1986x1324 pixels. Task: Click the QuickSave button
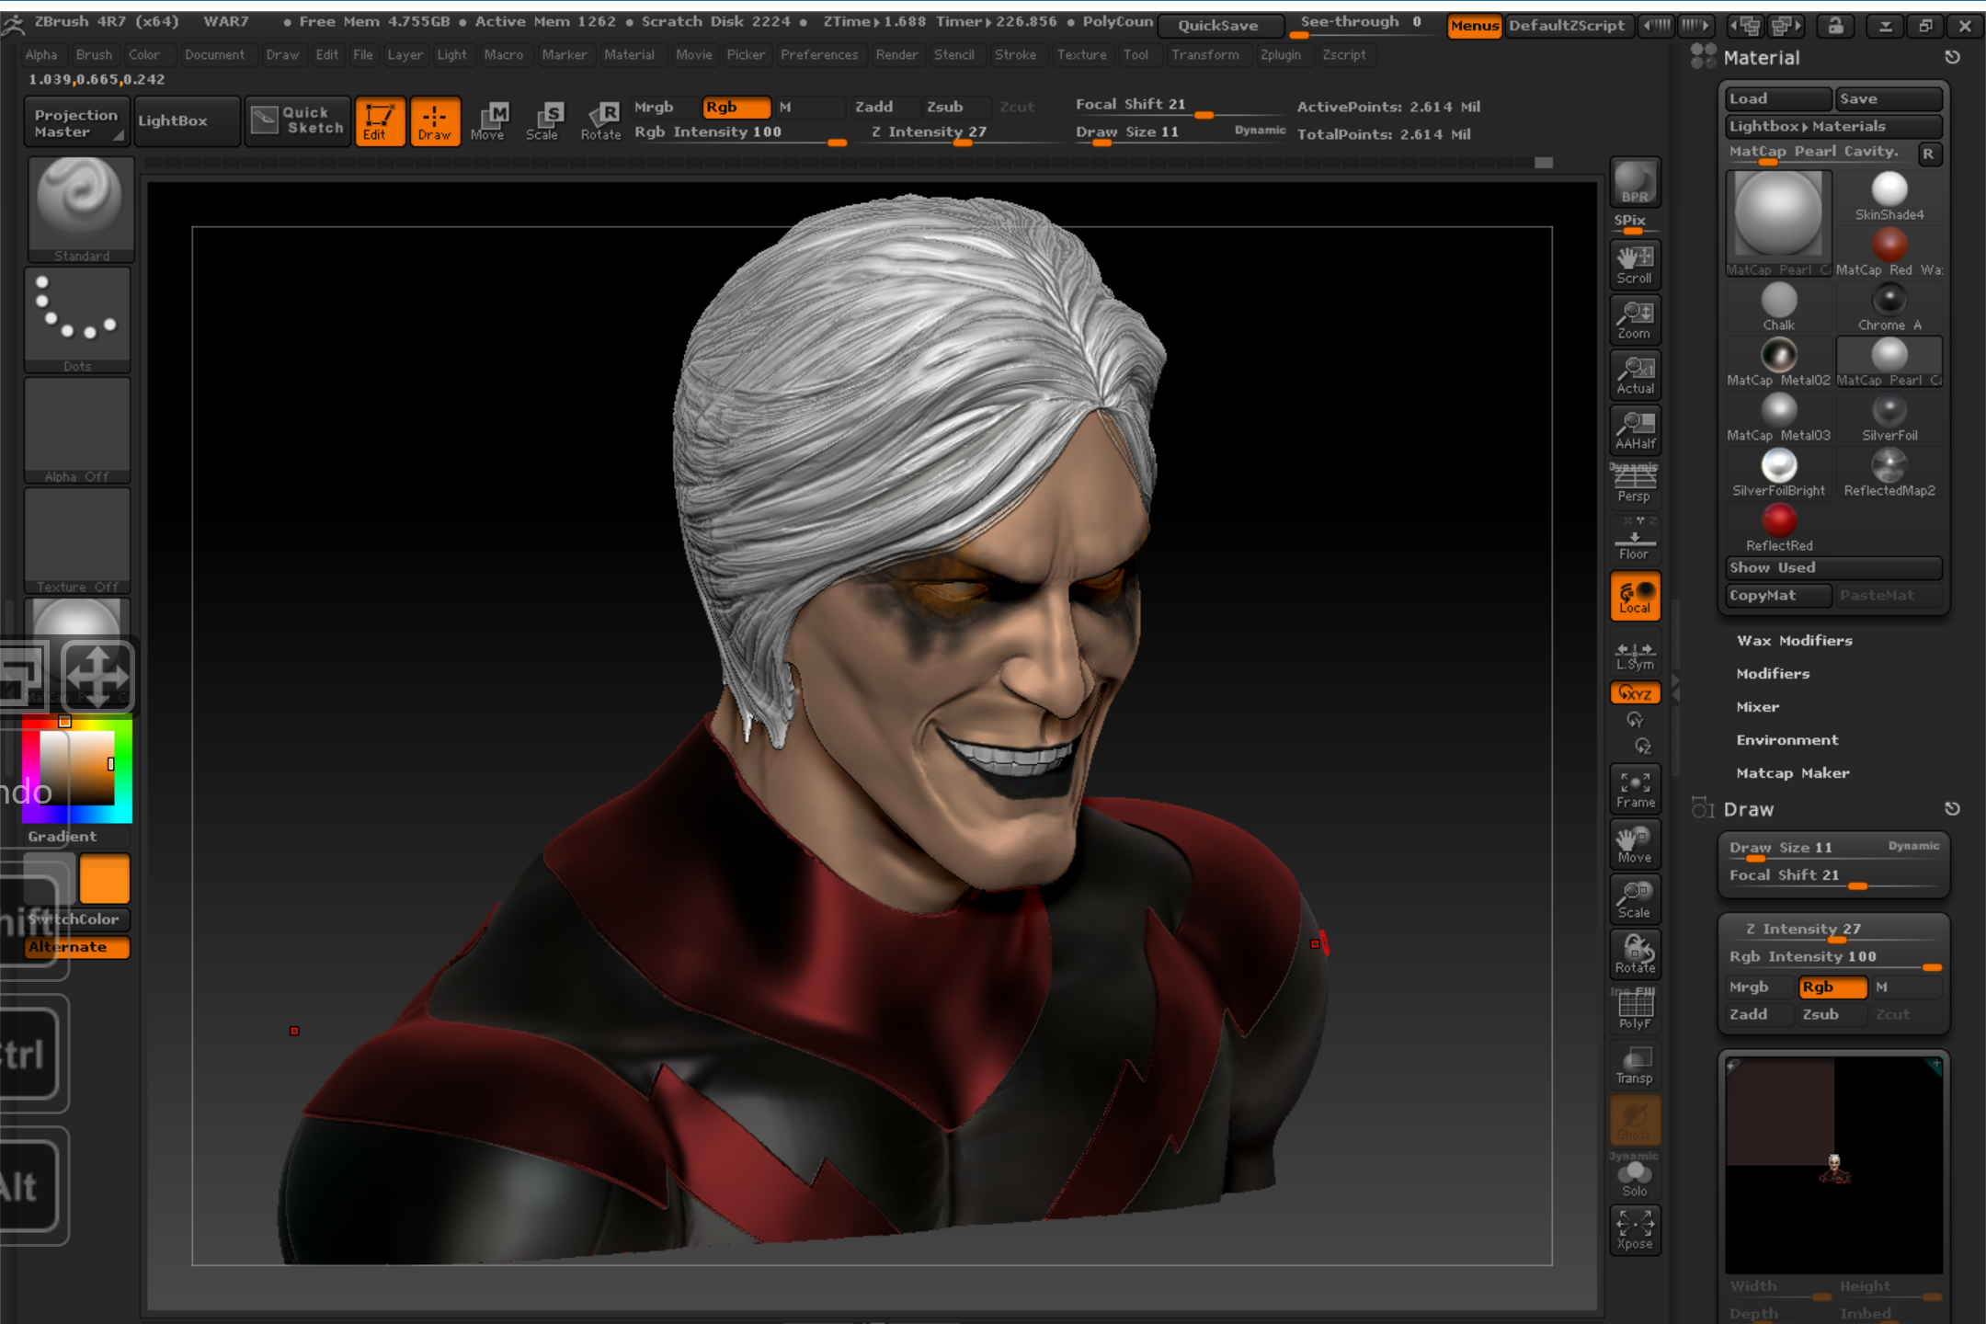pyautogui.click(x=1218, y=26)
